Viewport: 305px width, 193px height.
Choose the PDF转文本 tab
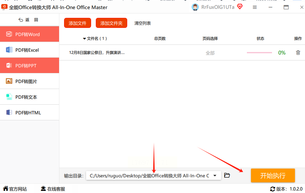(30, 97)
